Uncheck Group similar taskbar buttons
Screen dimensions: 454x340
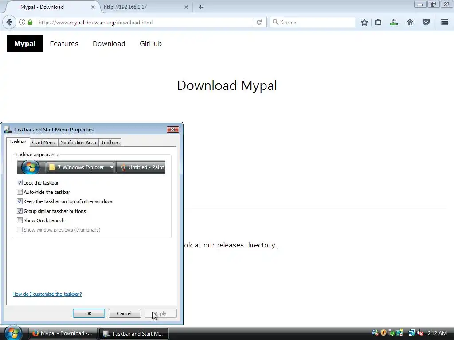(x=20, y=211)
